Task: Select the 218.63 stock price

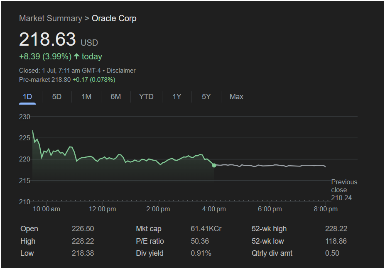Action: coord(47,39)
